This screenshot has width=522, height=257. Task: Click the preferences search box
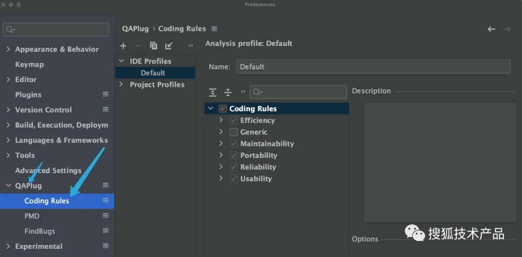tap(57, 29)
